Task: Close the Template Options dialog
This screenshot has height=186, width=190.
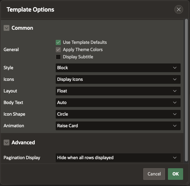Action: tap(179, 9)
